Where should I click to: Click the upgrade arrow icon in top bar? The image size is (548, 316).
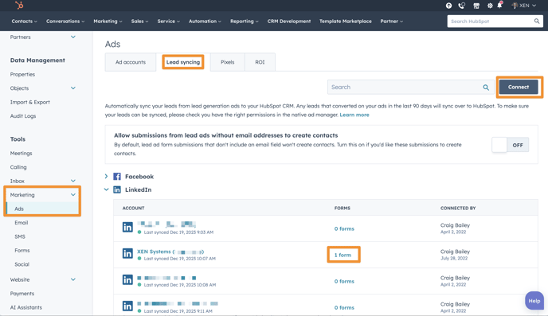pos(448,6)
